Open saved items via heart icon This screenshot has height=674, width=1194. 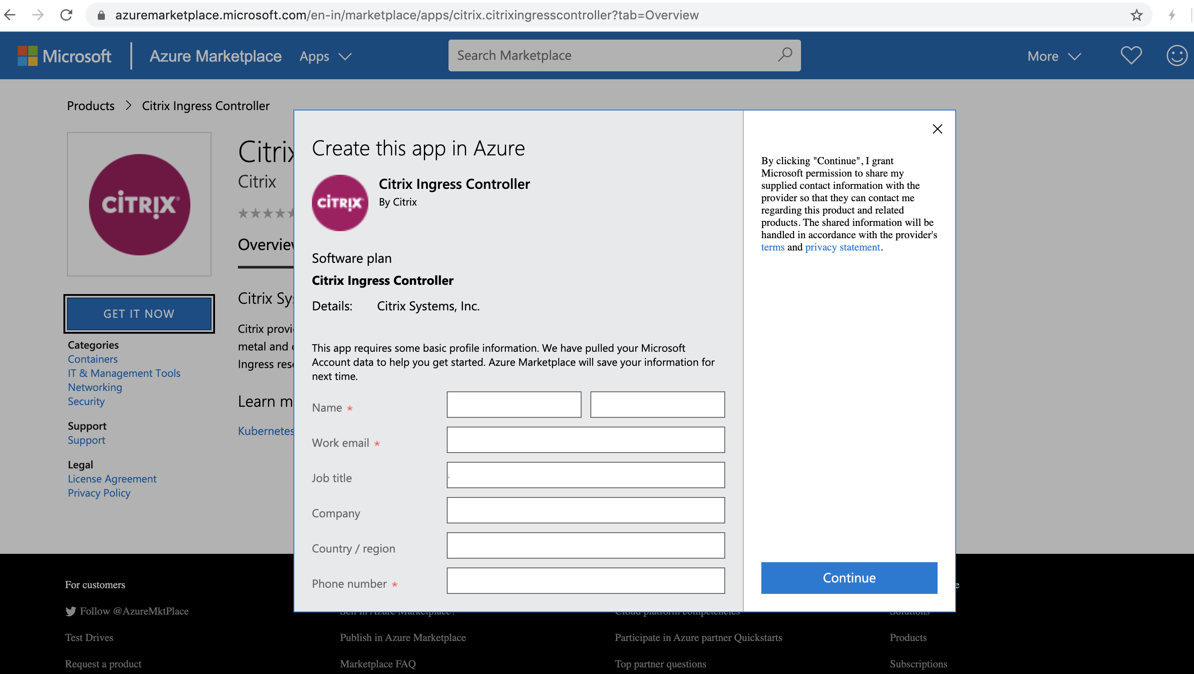click(x=1131, y=55)
